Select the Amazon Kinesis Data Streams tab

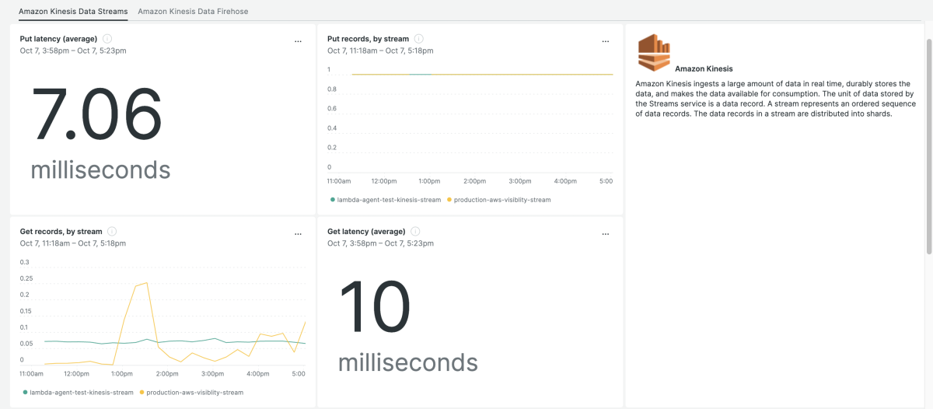pos(73,12)
